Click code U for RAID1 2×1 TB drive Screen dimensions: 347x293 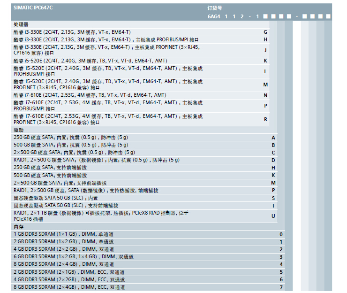tap(273, 216)
